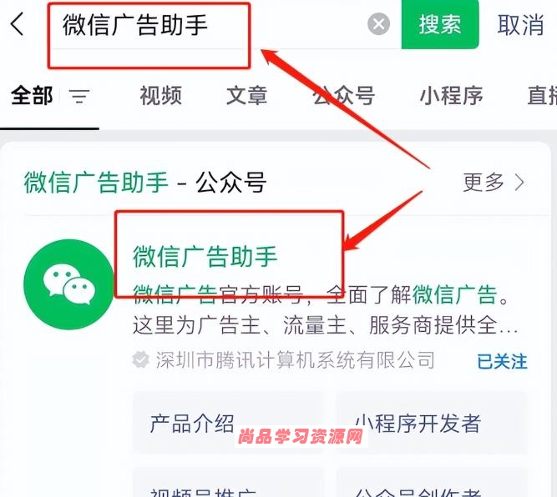The image size is (557, 497).
Task: Open the green WeChat logo avatar
Action: pos(68,284)
